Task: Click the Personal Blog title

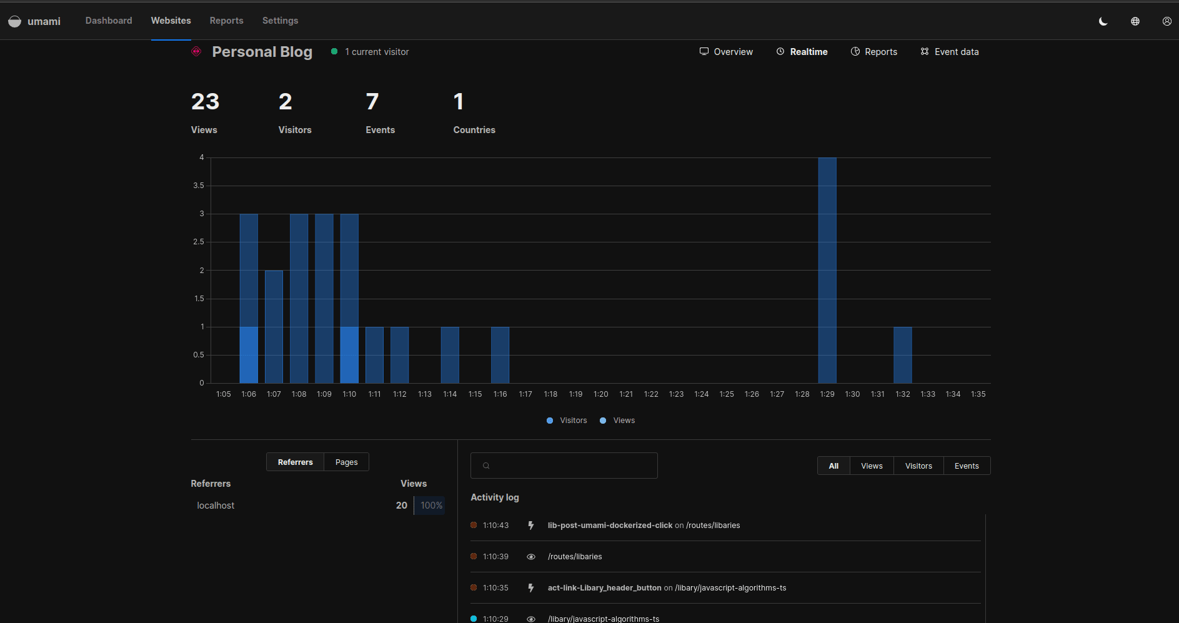Action: (x=262, y=52)
